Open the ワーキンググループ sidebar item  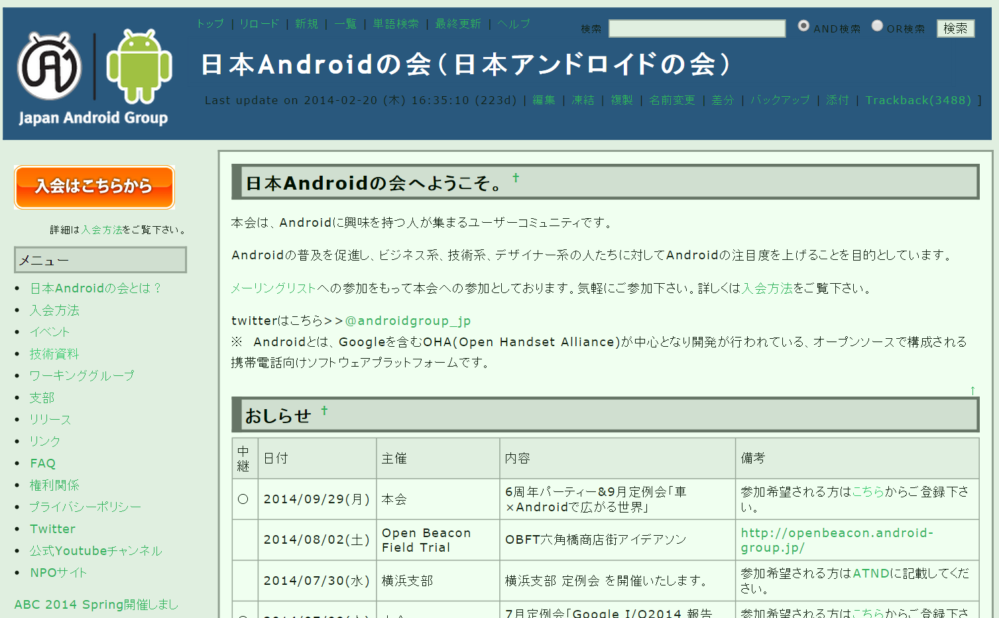(82, 376)
